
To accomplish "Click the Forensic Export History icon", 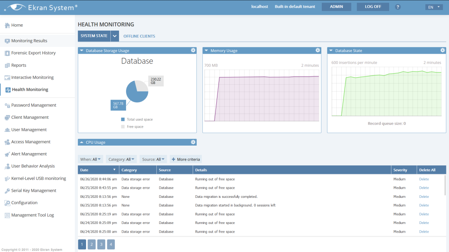I will pyautogui.click(x=7, y=53).
